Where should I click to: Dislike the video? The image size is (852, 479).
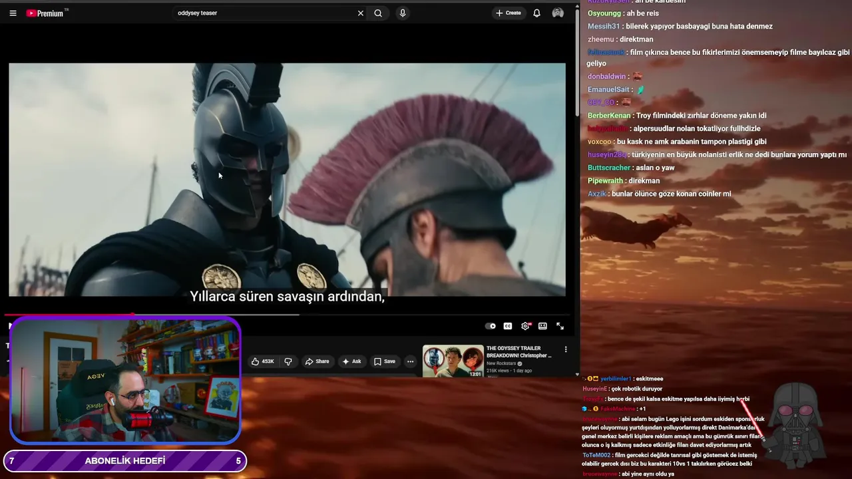coord(288,361)
